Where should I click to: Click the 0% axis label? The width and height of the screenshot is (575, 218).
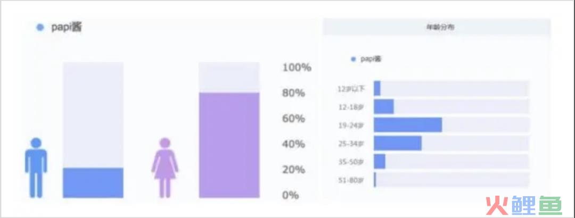point(291,195)
